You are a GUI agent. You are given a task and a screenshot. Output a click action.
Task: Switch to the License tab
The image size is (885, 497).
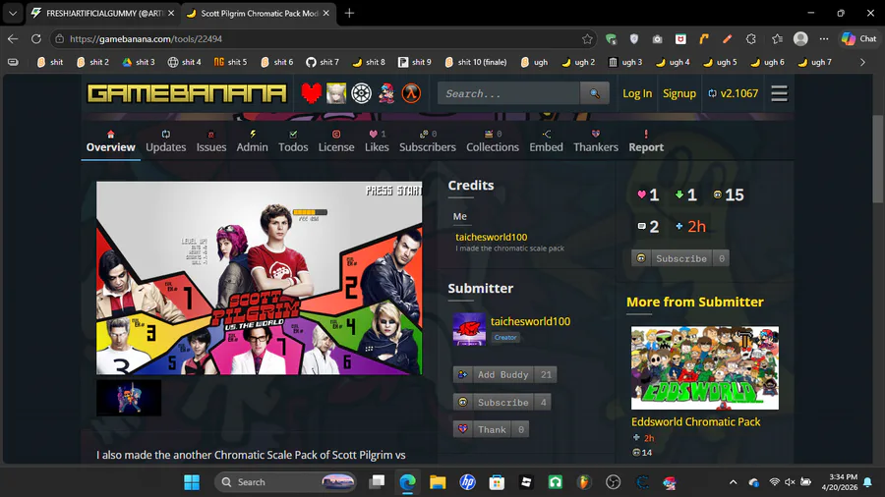336,141
